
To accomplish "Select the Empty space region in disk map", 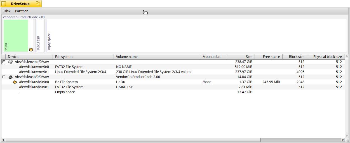I will [196, 36].
